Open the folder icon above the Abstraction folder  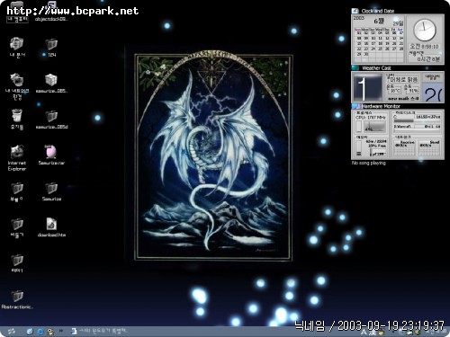(x=17, y=263)
